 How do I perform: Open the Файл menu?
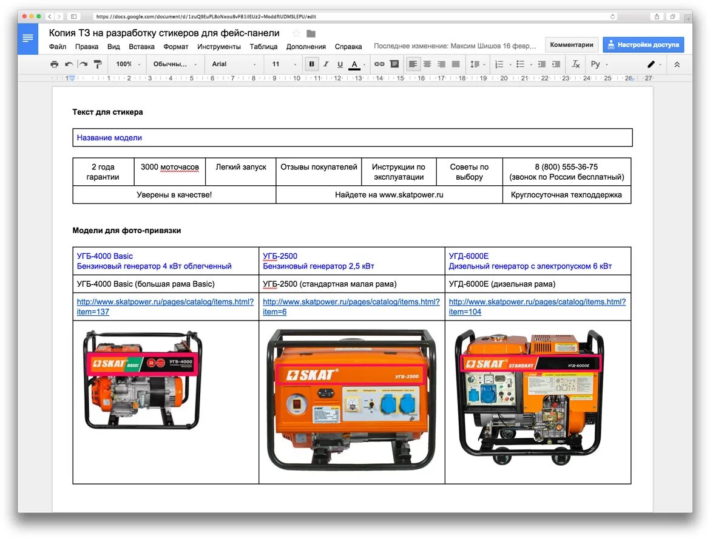click(x=58, y=47)
